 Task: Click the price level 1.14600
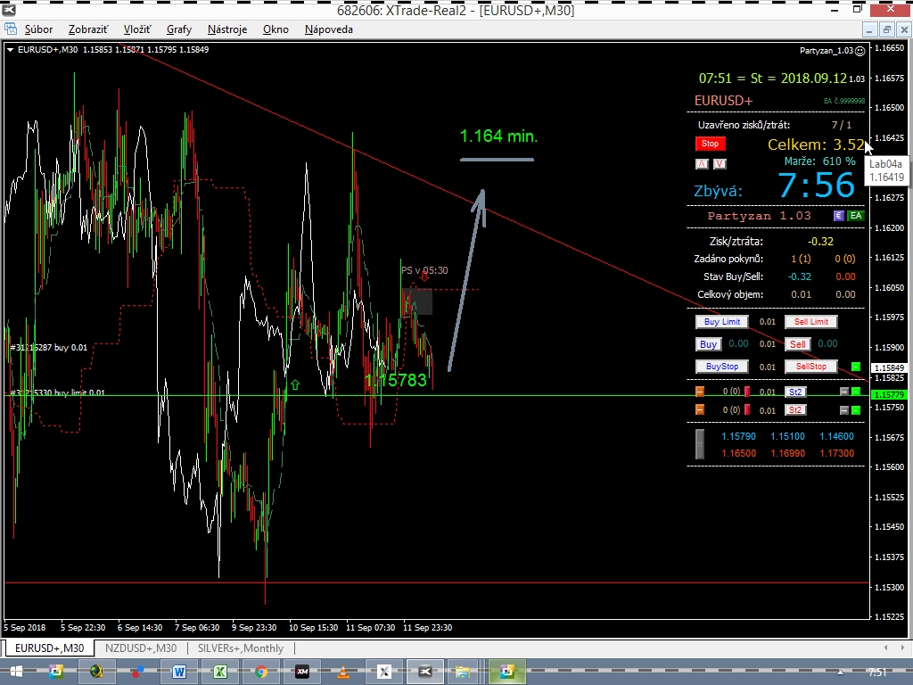click(836, 436)
